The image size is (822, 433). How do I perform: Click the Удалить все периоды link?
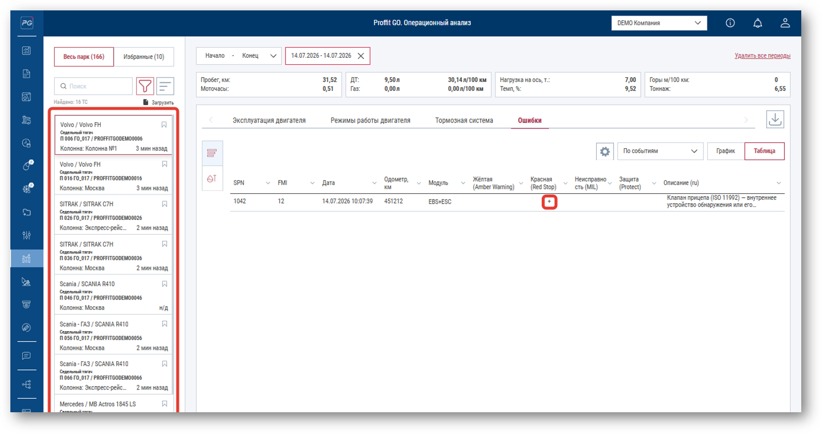[762, 56]
